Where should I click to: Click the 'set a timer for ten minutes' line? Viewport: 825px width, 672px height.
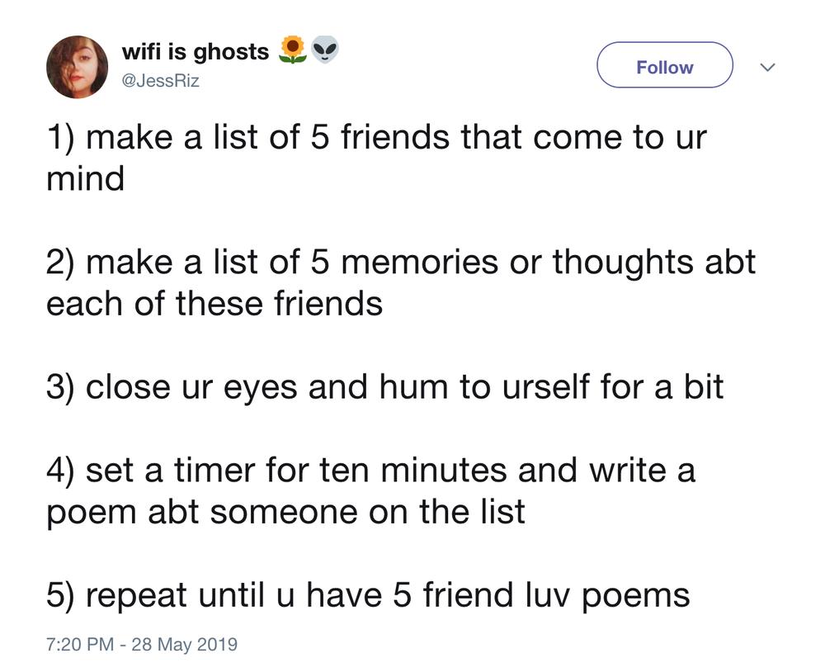click(370, 490)
